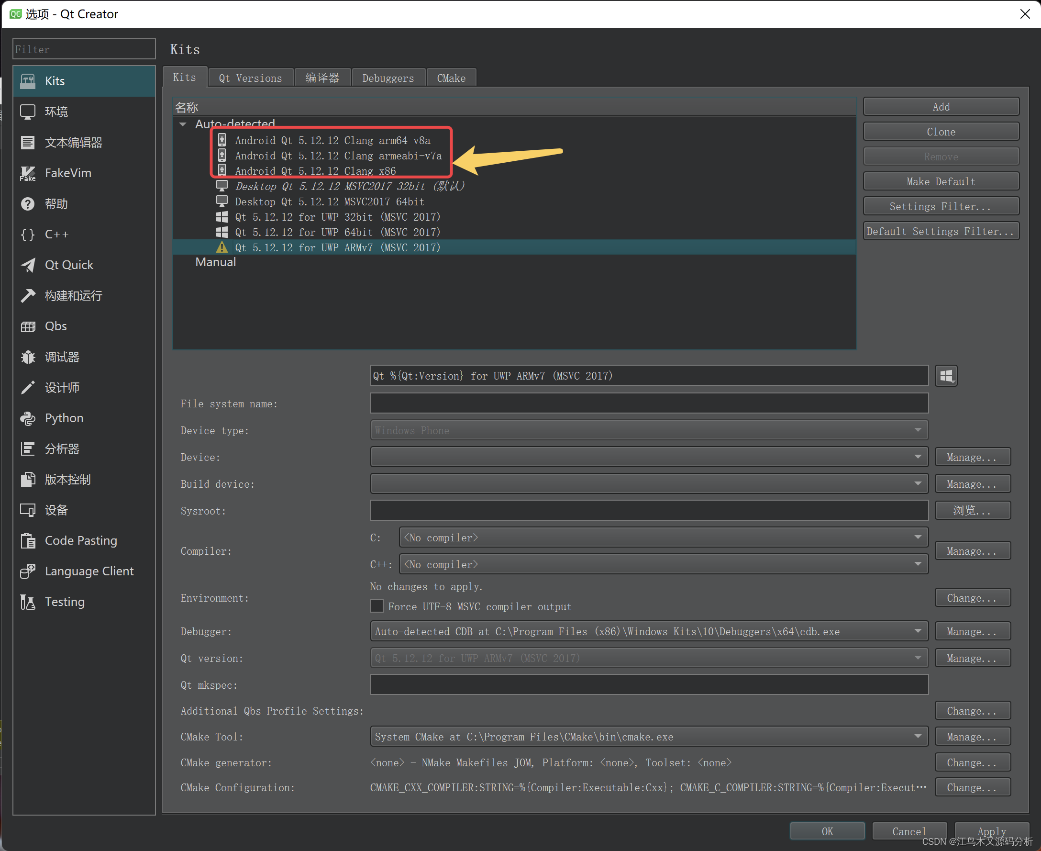This screenshot has width=1041, height=851.
Task: Open FakeVim settings
Action: (x=68, y=173)
